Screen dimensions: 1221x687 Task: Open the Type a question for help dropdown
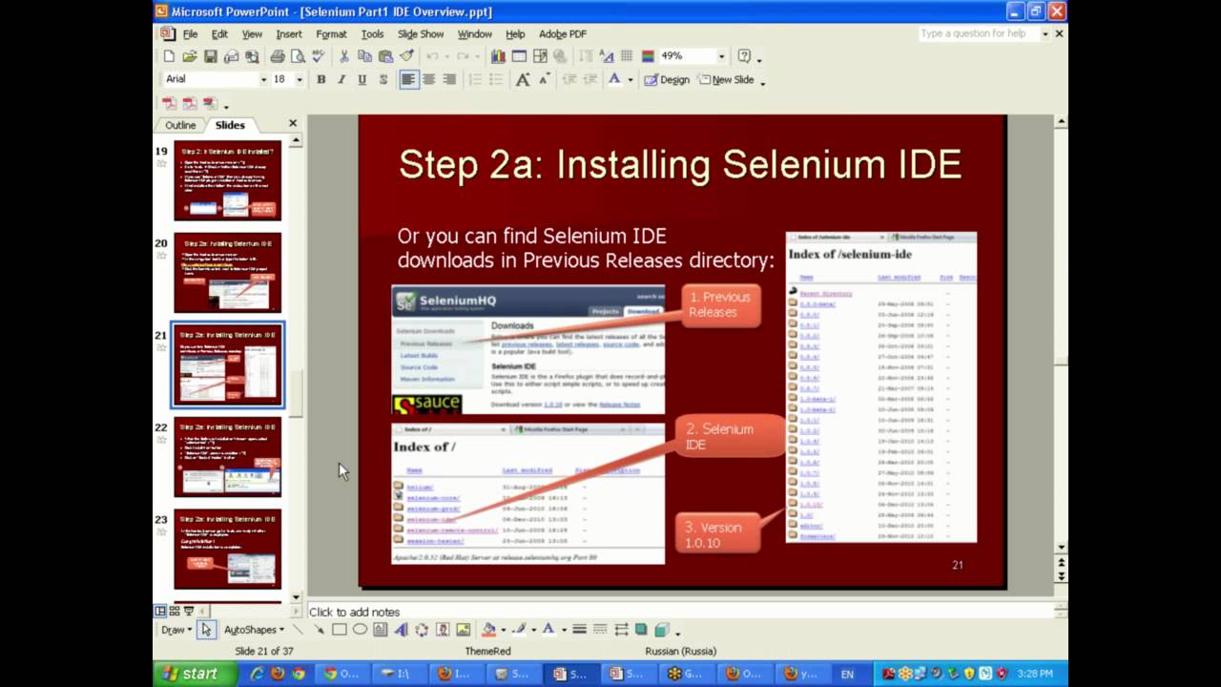pyautogui.click(x=1045, y=33)
